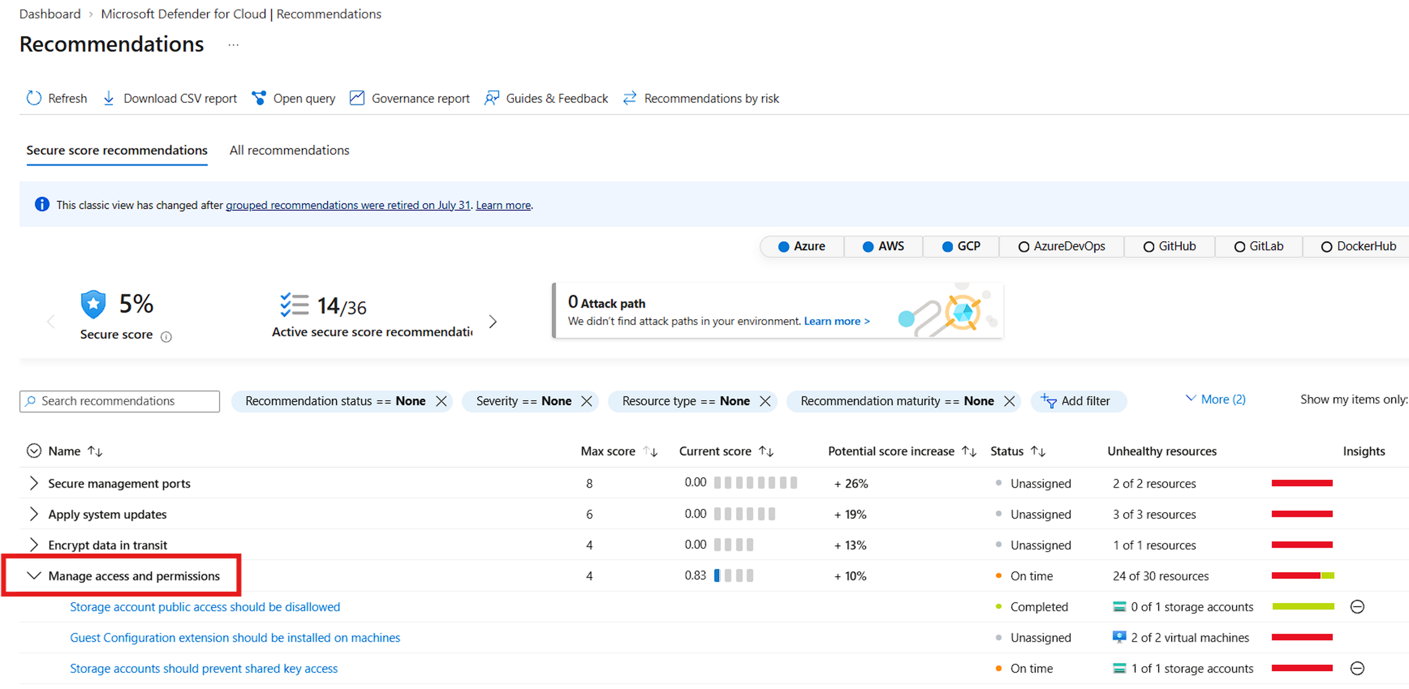The image size is (1409, 689).
Task: Open grouped recommendations retired on July 31 link
Action: click(x=348, y=205)
